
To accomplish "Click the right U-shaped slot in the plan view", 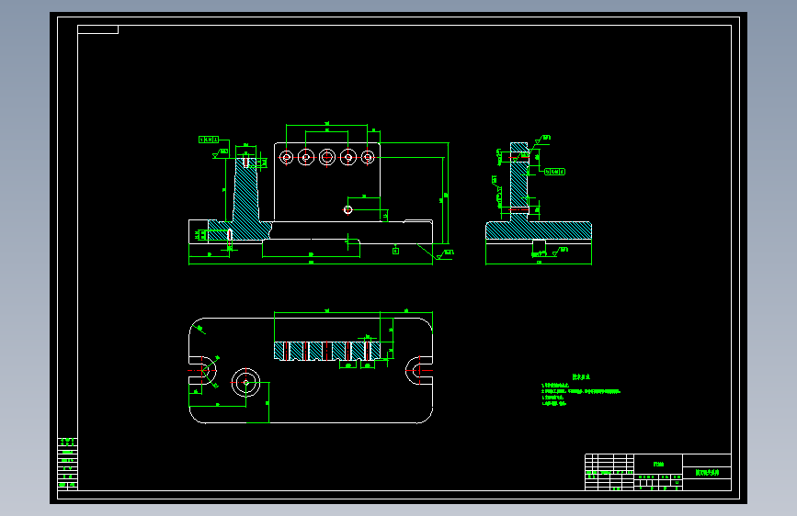I will pyautogui.click(x=419, y=370).
